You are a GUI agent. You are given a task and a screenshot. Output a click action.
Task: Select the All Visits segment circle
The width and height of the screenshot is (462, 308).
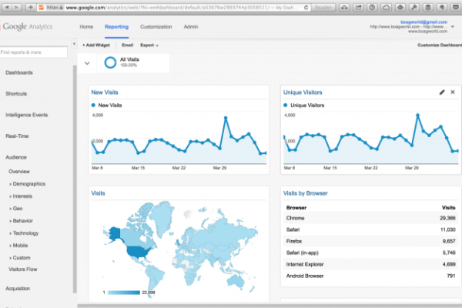click(x=110, y=62)
